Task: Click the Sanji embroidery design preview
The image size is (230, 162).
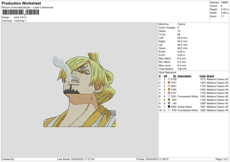Action: click(x=80, y=90)
